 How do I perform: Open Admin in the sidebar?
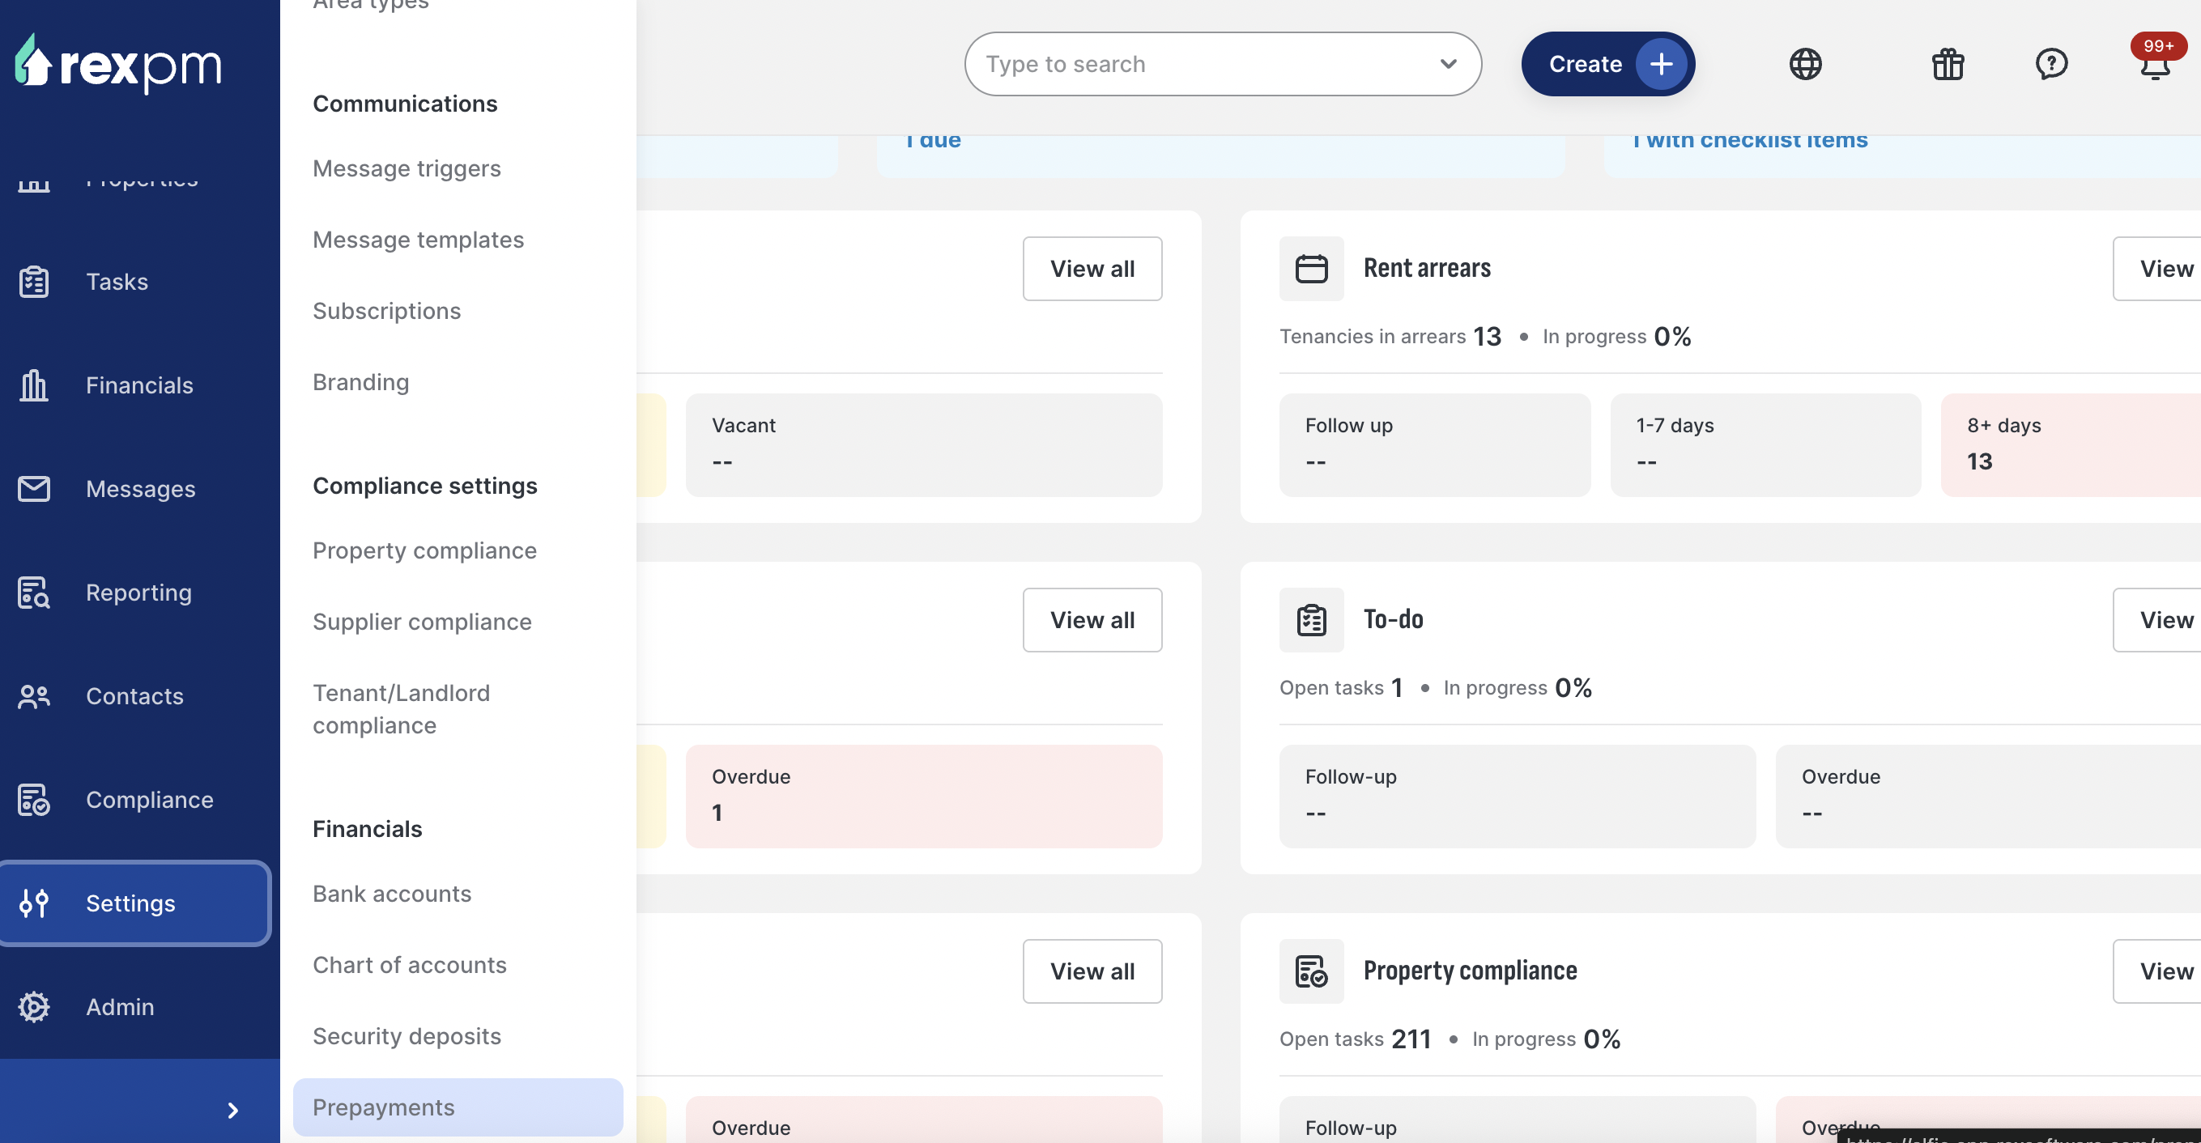click(x=120, y=1006)
